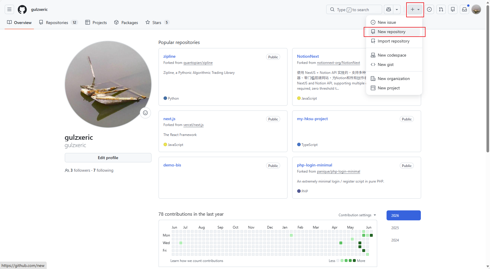
Task: Click the search input field
Action: 354,9
